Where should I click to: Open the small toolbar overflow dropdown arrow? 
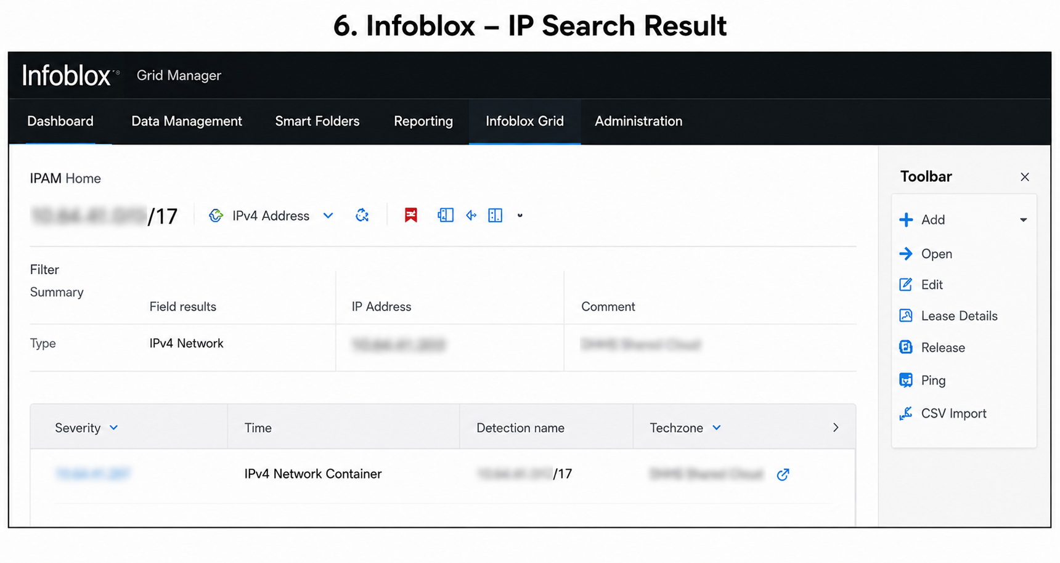pos(520,216)
